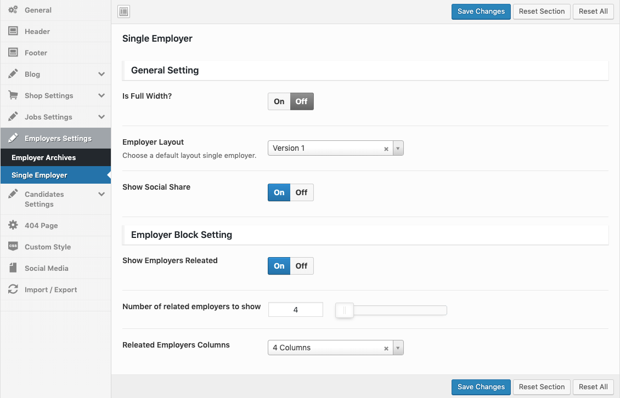Screen dimensions: 620x398
Task: Click the Header layout icon in sidebar
Action: (x=13, y=31)
